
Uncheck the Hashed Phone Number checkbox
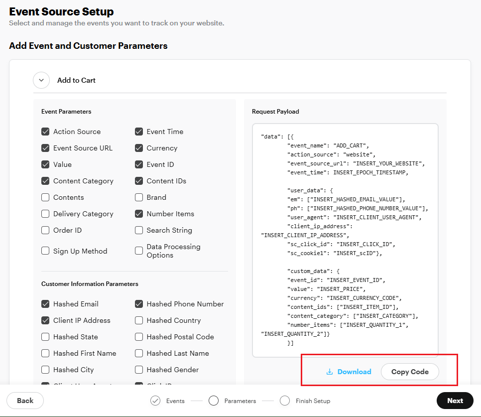click(139, 304)
